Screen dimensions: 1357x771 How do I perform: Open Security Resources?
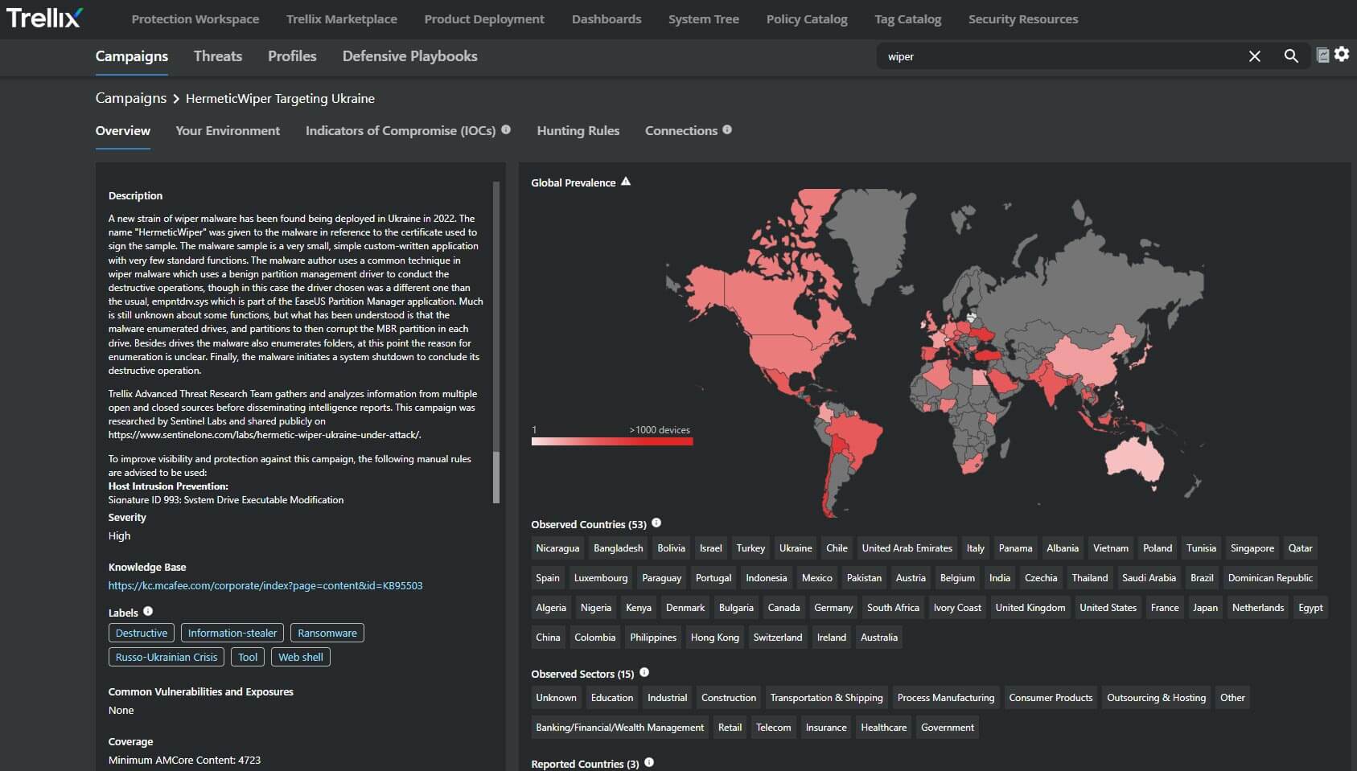1023,19
